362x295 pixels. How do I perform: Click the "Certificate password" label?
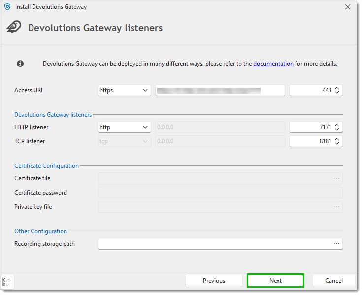click(40, 193)
